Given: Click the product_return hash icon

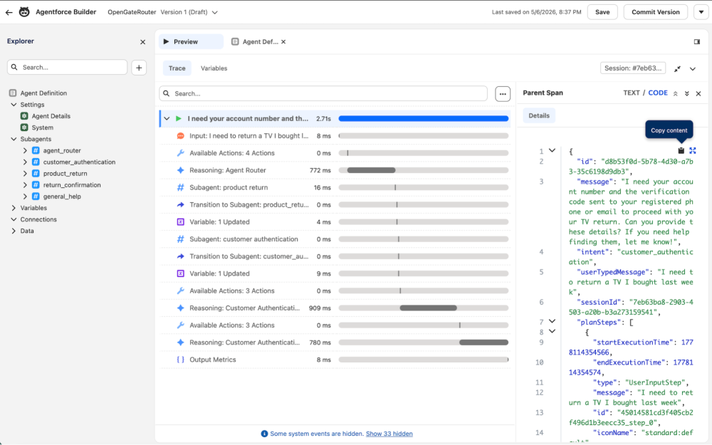Looking at the screenshot, I should [x=36, y=174].
